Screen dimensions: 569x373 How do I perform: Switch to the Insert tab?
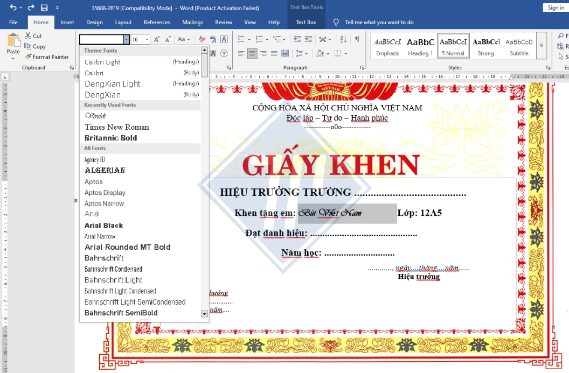click(x=67, y=23)
